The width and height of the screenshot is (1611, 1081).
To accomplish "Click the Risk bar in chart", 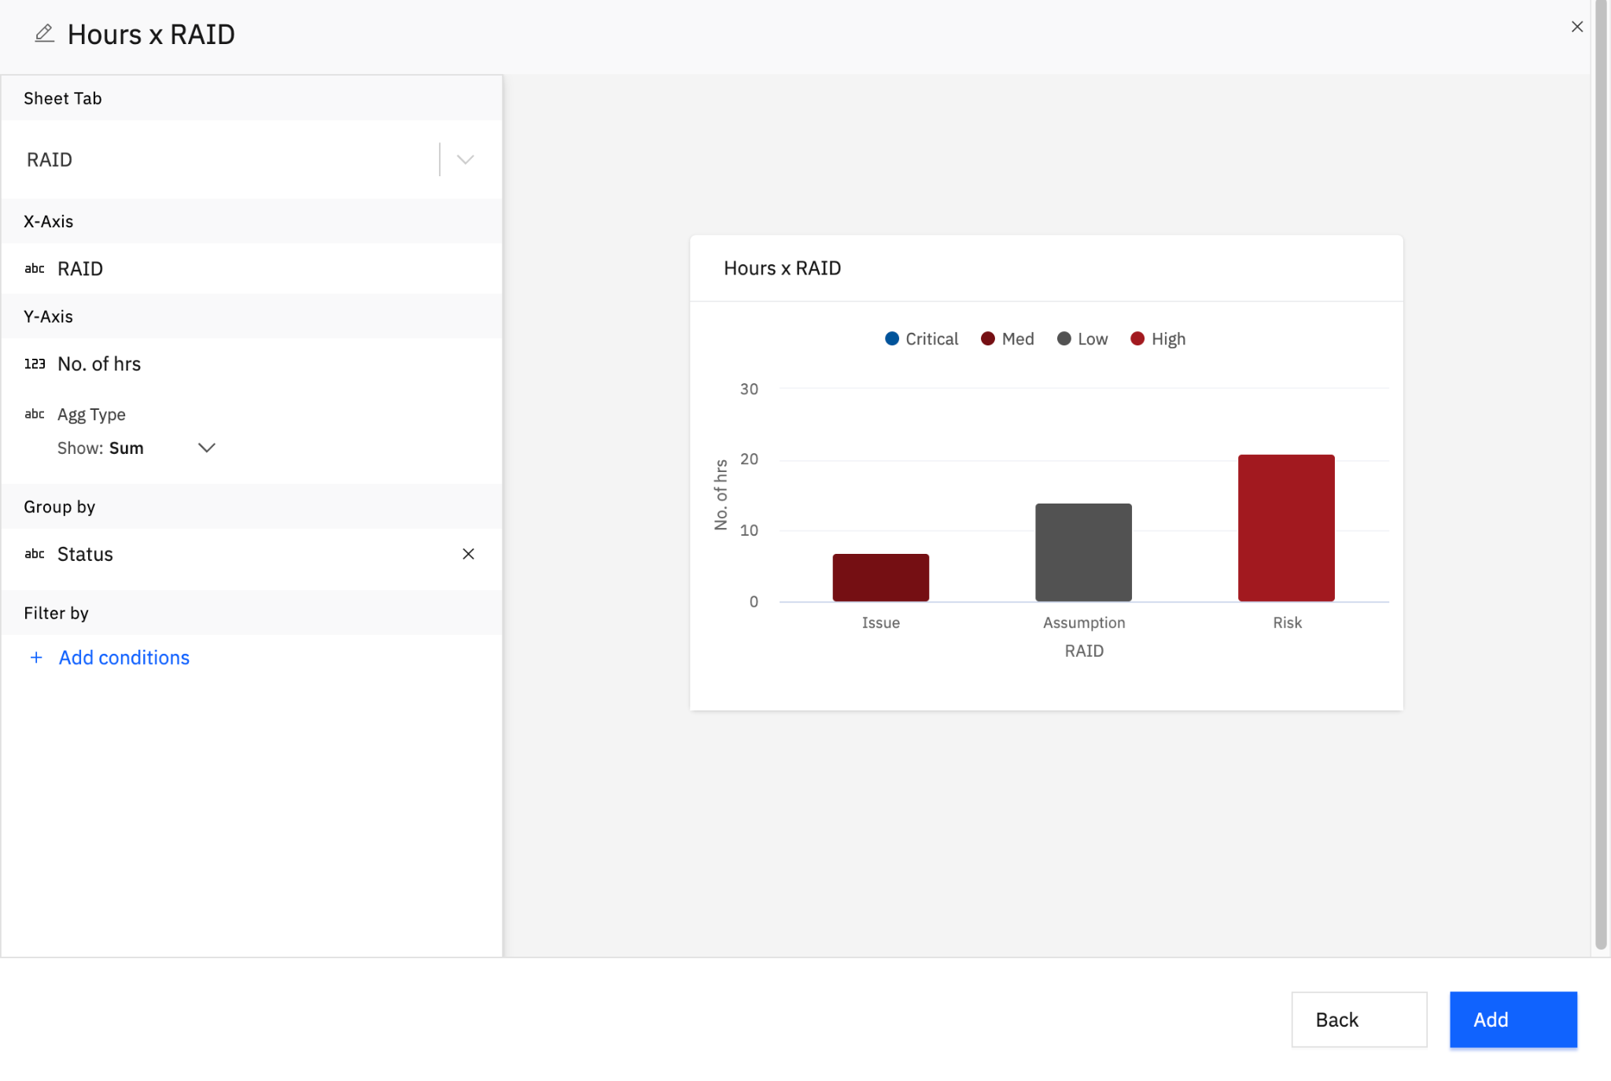I will [x=1286, y=528].
